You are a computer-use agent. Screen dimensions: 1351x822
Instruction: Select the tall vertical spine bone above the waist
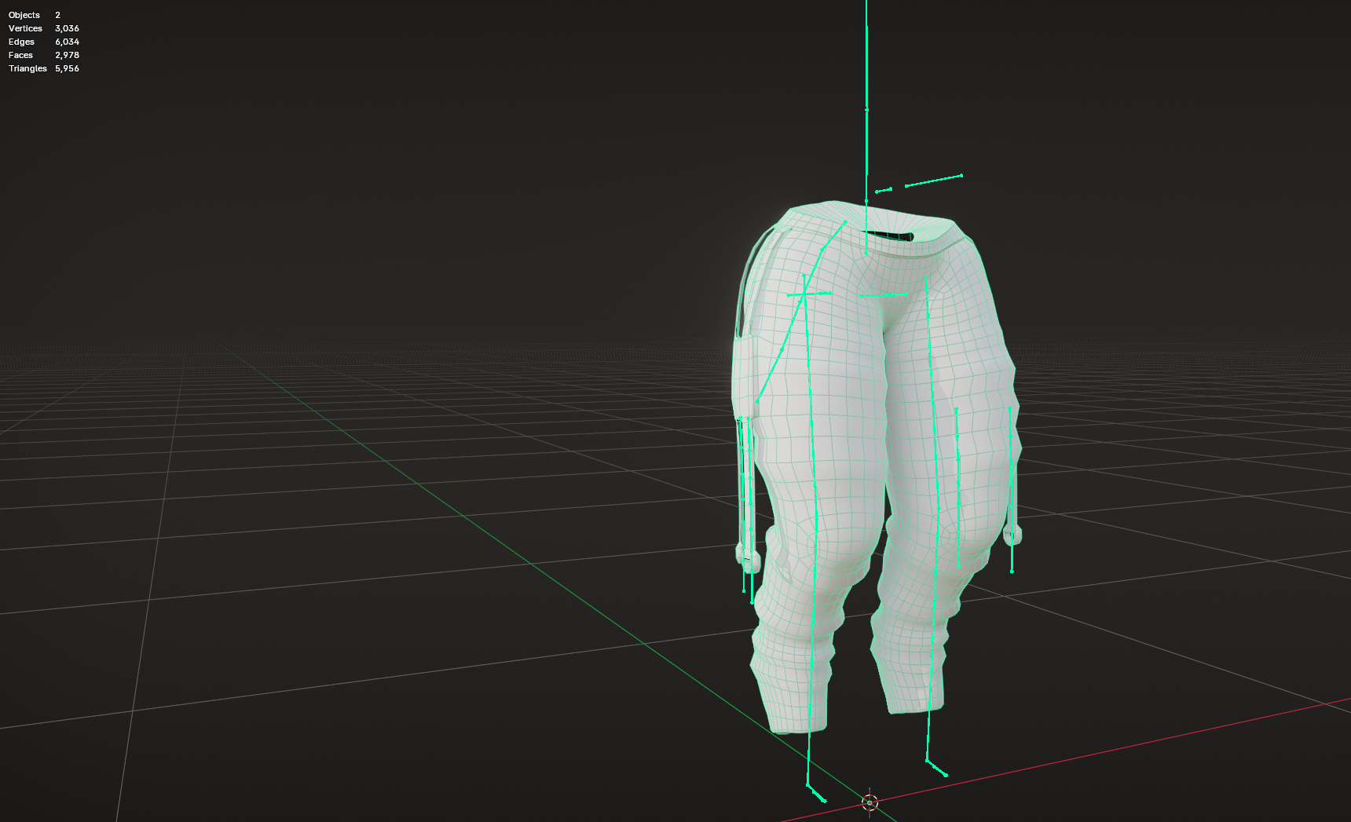pos(866,102)
